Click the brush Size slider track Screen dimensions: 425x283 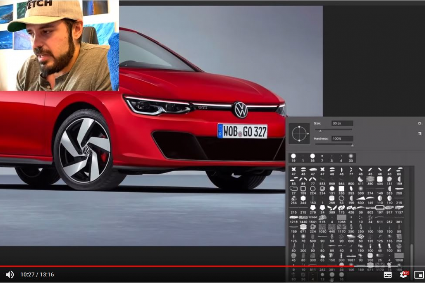click(334, 130)
